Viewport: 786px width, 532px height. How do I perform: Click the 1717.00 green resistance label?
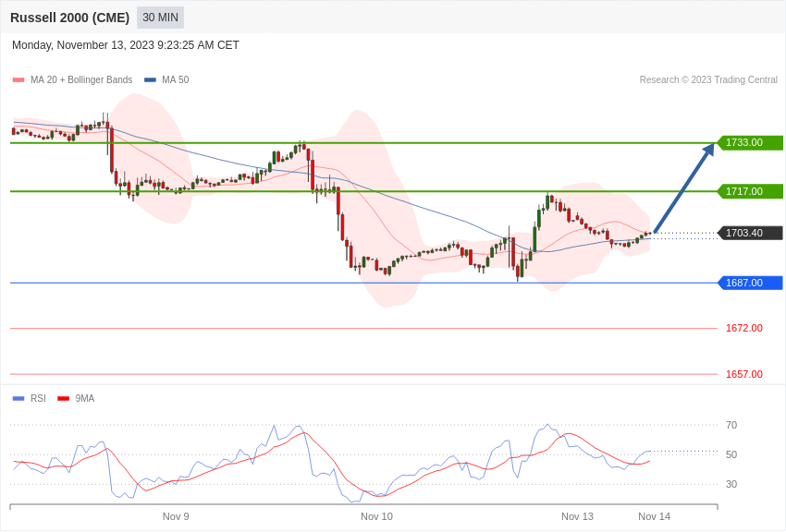click(750, 191)
